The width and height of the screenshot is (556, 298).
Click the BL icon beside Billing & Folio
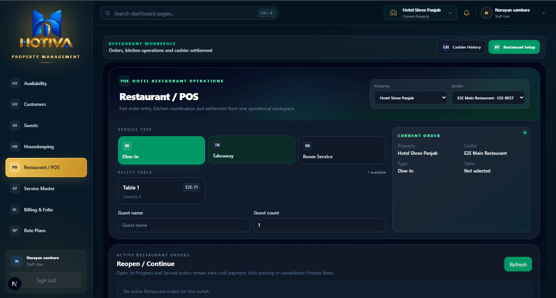coord(15,210)
